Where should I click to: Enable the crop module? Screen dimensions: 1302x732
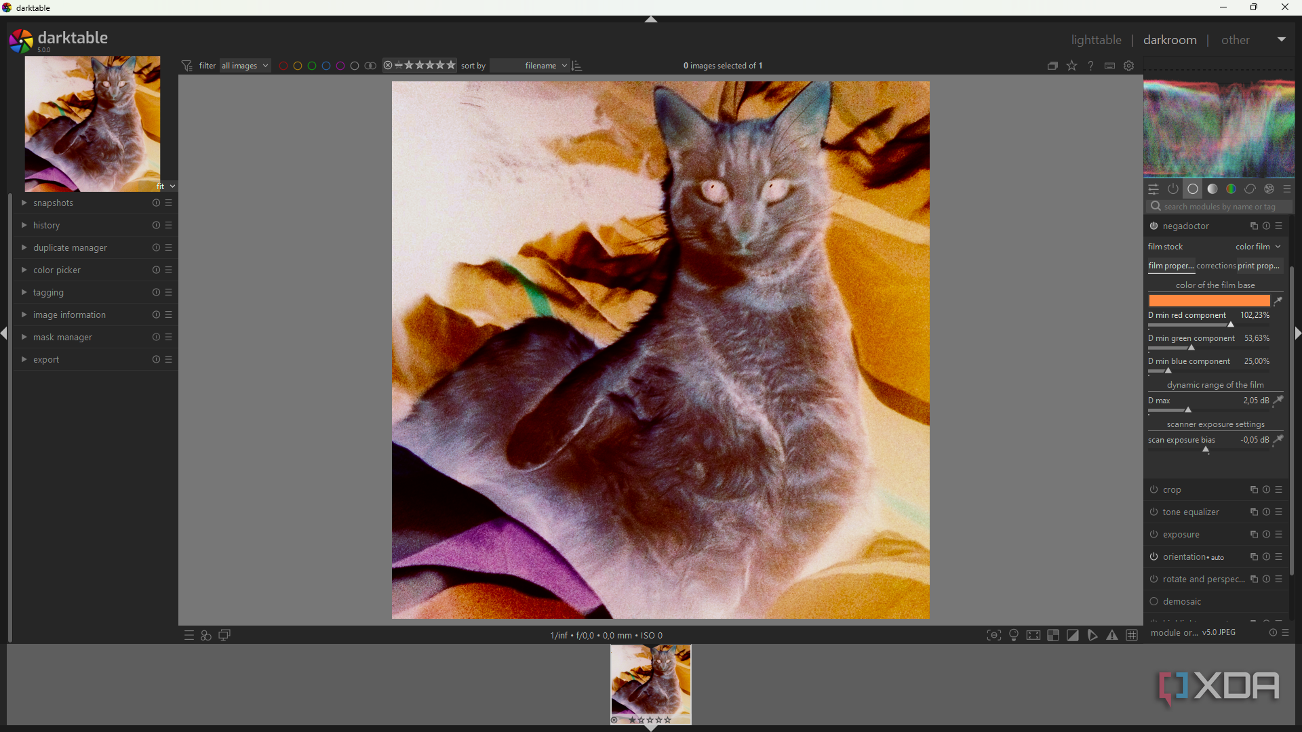1153,489
